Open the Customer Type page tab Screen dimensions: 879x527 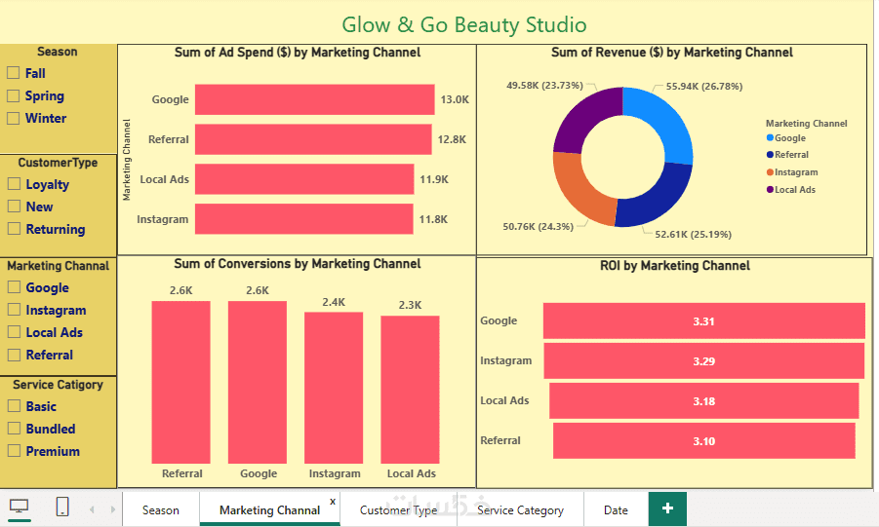(399, 509)
